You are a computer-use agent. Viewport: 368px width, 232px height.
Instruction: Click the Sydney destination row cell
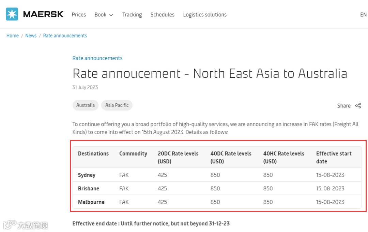(87, 175)
